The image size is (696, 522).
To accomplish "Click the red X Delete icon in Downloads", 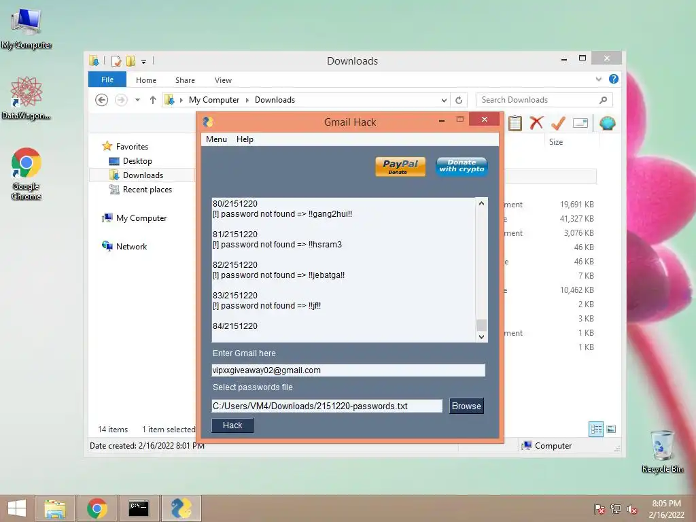I will 536,123.
